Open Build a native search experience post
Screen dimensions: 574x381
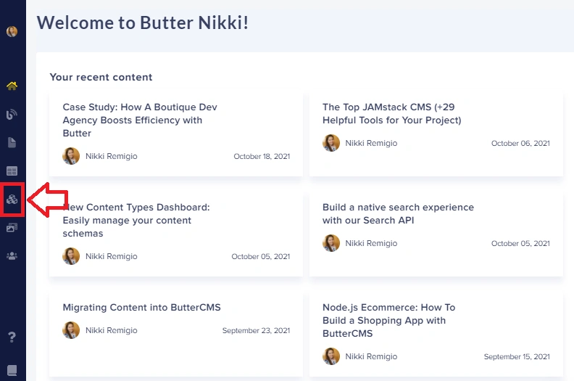click(x=398, y=213)
